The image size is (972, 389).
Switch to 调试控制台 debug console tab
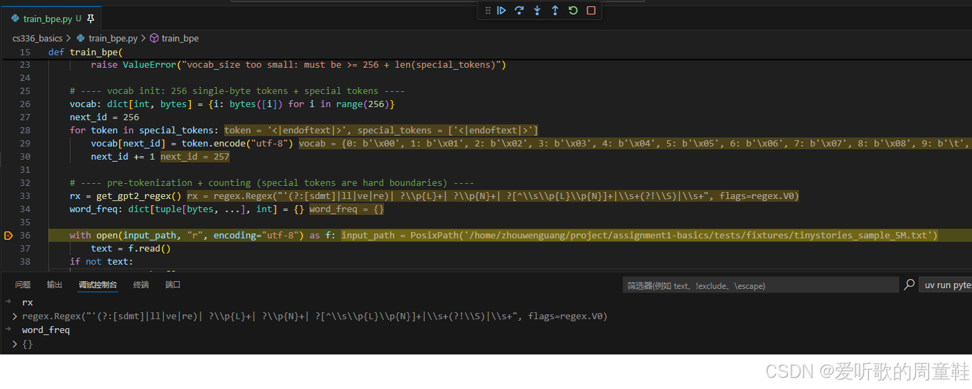click(x=98, y=285)
